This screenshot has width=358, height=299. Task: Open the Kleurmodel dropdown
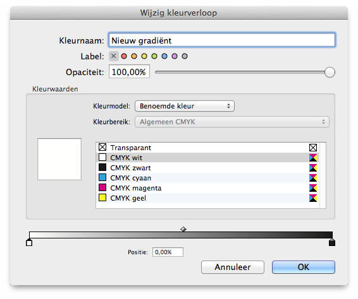tap(185, 106)
